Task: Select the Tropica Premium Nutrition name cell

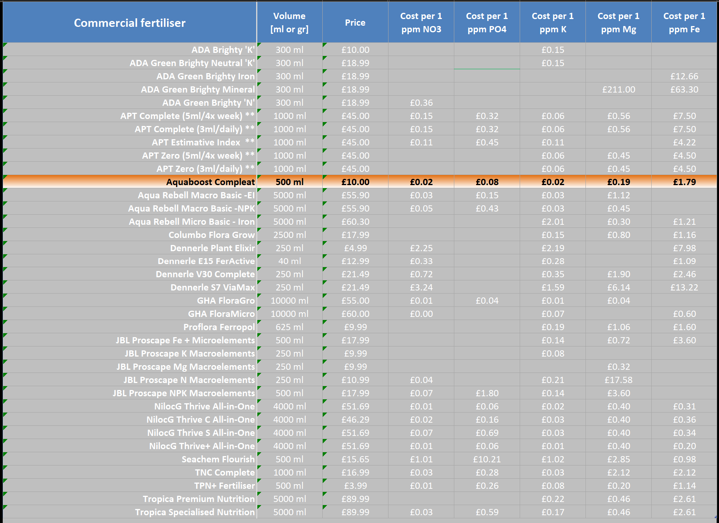Action: (x=130, y=499)
